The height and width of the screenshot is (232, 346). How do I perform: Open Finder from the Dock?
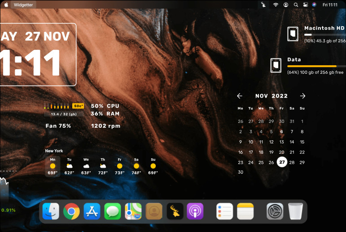[x=51, y=211]
